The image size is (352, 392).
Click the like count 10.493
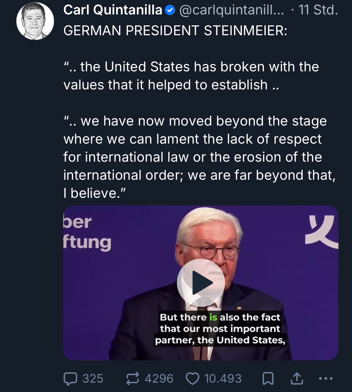pyautogui.click(x=223, y=378)
